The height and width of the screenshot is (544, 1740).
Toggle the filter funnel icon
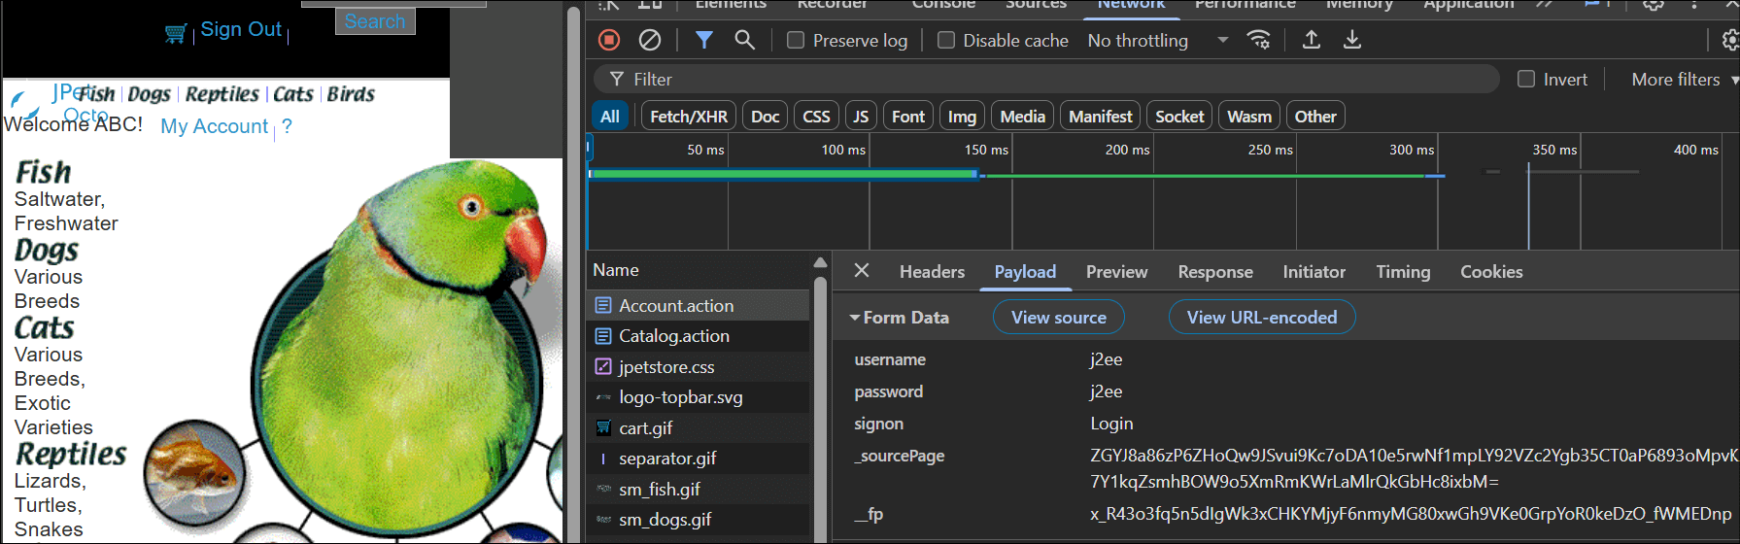pyautogui.click(x=704, y=40)
